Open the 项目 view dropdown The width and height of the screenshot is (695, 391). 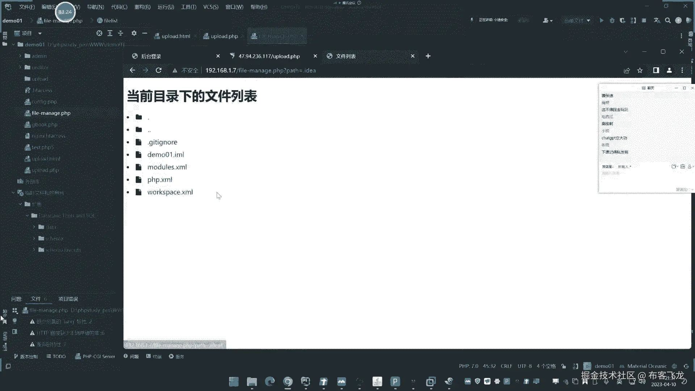point(40,33)
